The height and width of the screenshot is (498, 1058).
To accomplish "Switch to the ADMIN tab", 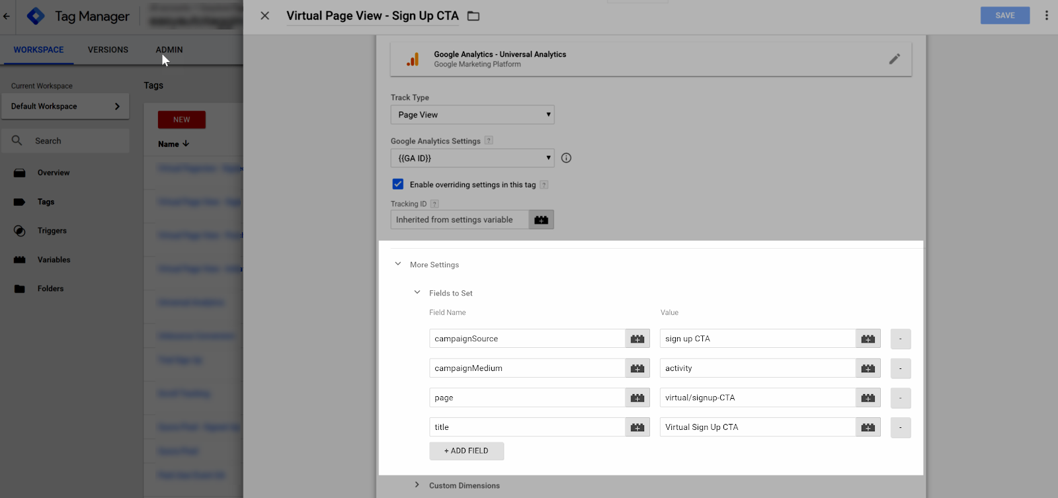I will coord(169,50).
